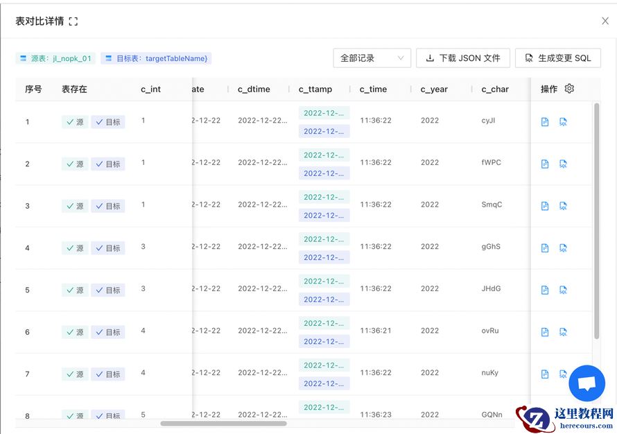Click blue target c_ttamp value in row 6

pos(324,342)
